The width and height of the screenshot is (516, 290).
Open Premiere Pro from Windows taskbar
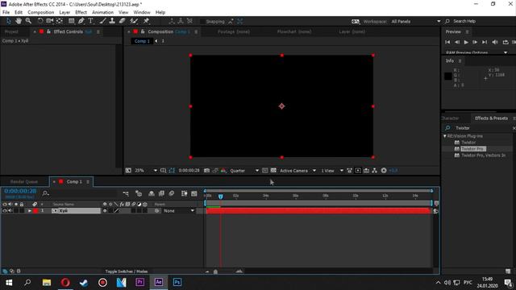click(139, 282)
